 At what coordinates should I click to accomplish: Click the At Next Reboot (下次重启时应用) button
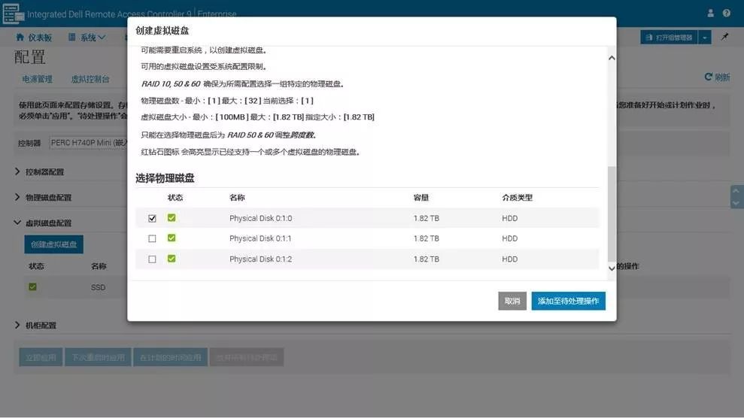click(99, 357)
